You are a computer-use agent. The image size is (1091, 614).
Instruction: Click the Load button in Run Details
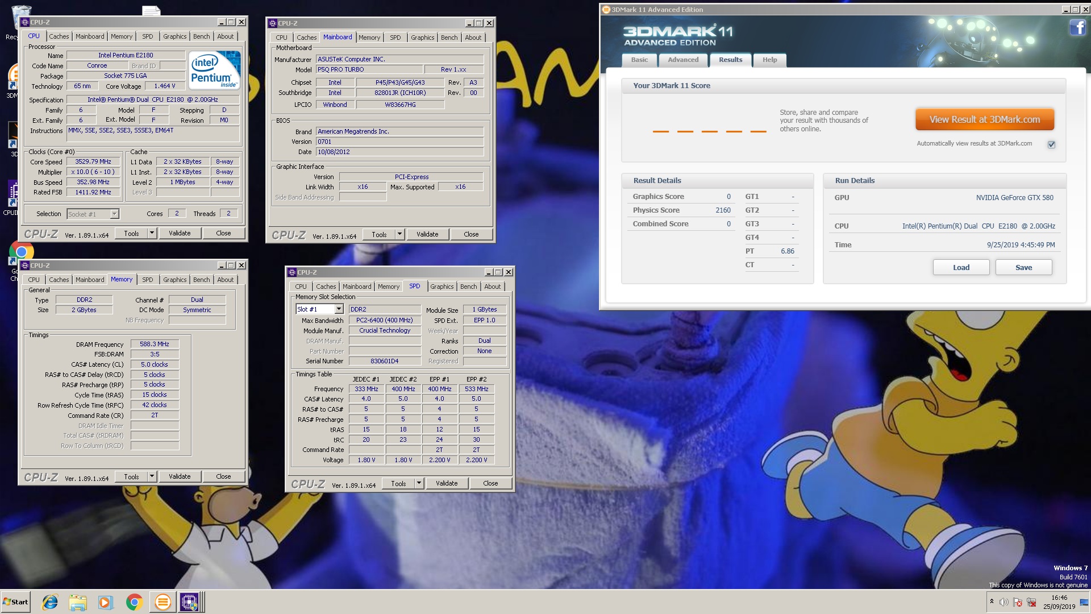[x=961, y=267]
